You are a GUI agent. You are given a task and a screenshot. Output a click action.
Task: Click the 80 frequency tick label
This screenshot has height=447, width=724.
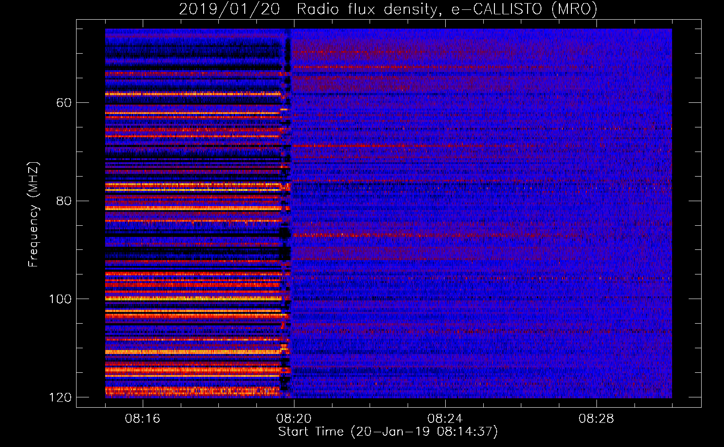pos(64,201)
